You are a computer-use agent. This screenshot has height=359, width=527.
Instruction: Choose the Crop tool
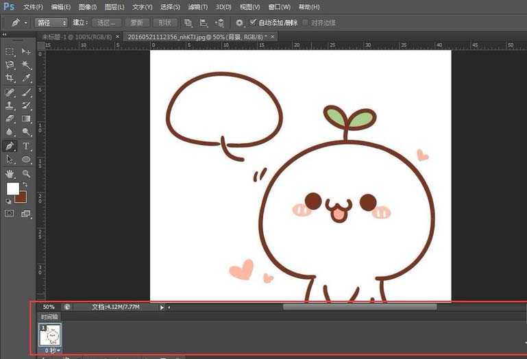[x=10, y=78]
